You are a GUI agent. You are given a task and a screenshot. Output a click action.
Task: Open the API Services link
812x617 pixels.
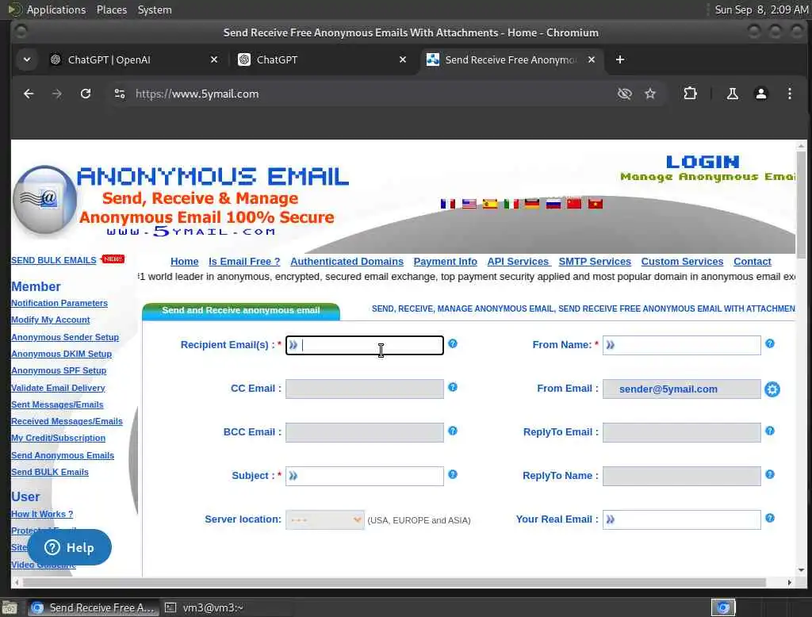pyautogui.click(x=519, y=262)
